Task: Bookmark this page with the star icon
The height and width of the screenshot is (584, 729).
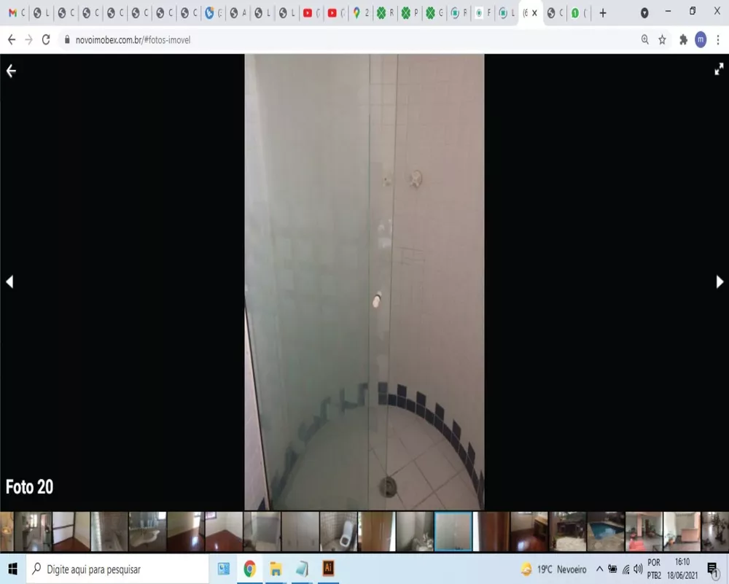Action: coord(662,40)
